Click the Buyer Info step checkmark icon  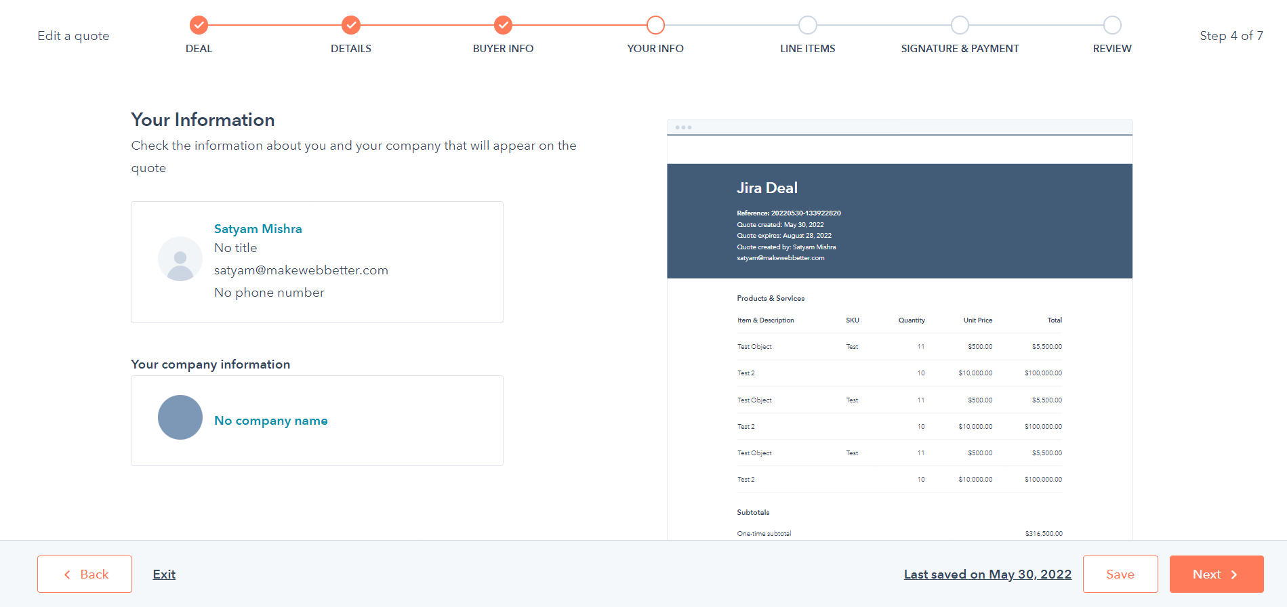pos(503,25)
